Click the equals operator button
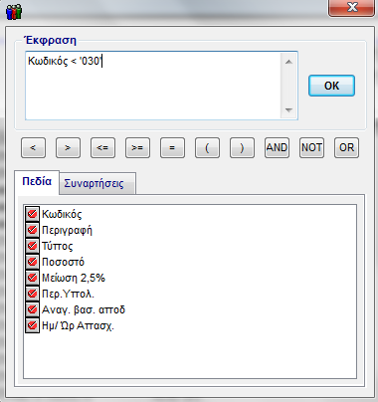Viewport: 378px width, 402px height. click(x=172, y=147)
